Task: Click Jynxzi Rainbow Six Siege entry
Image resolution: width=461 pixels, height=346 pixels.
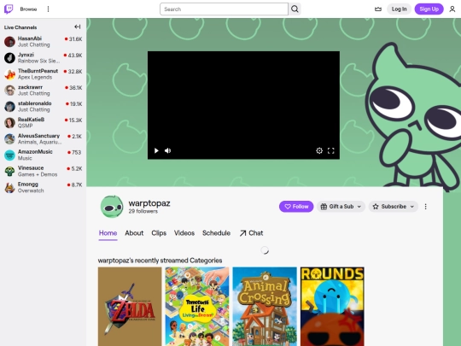Action: pos(44,58)
